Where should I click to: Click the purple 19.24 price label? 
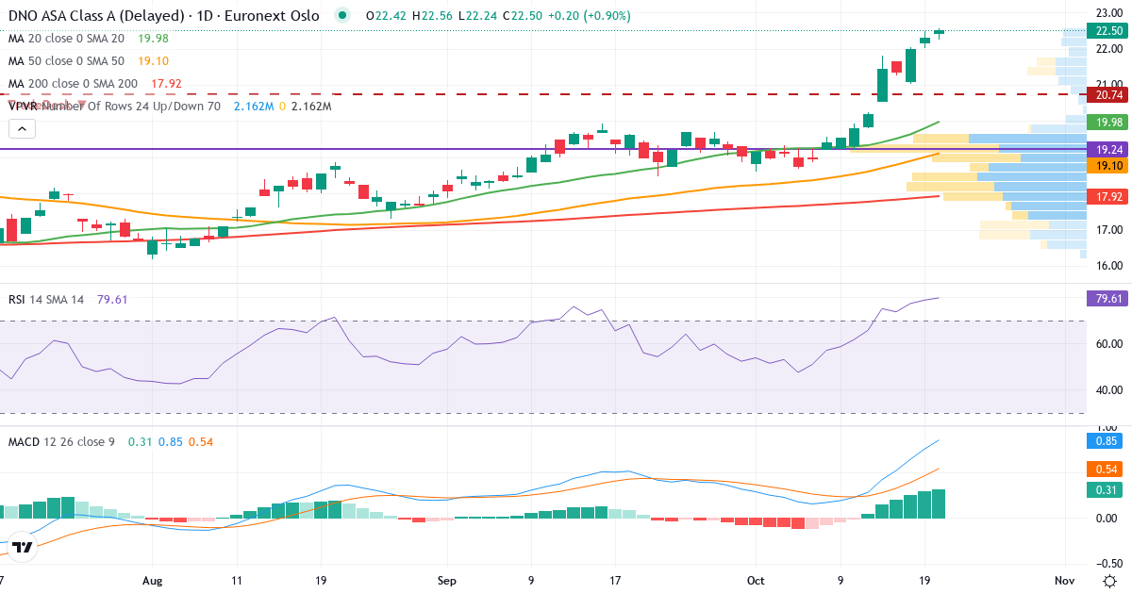[1107, 149]
